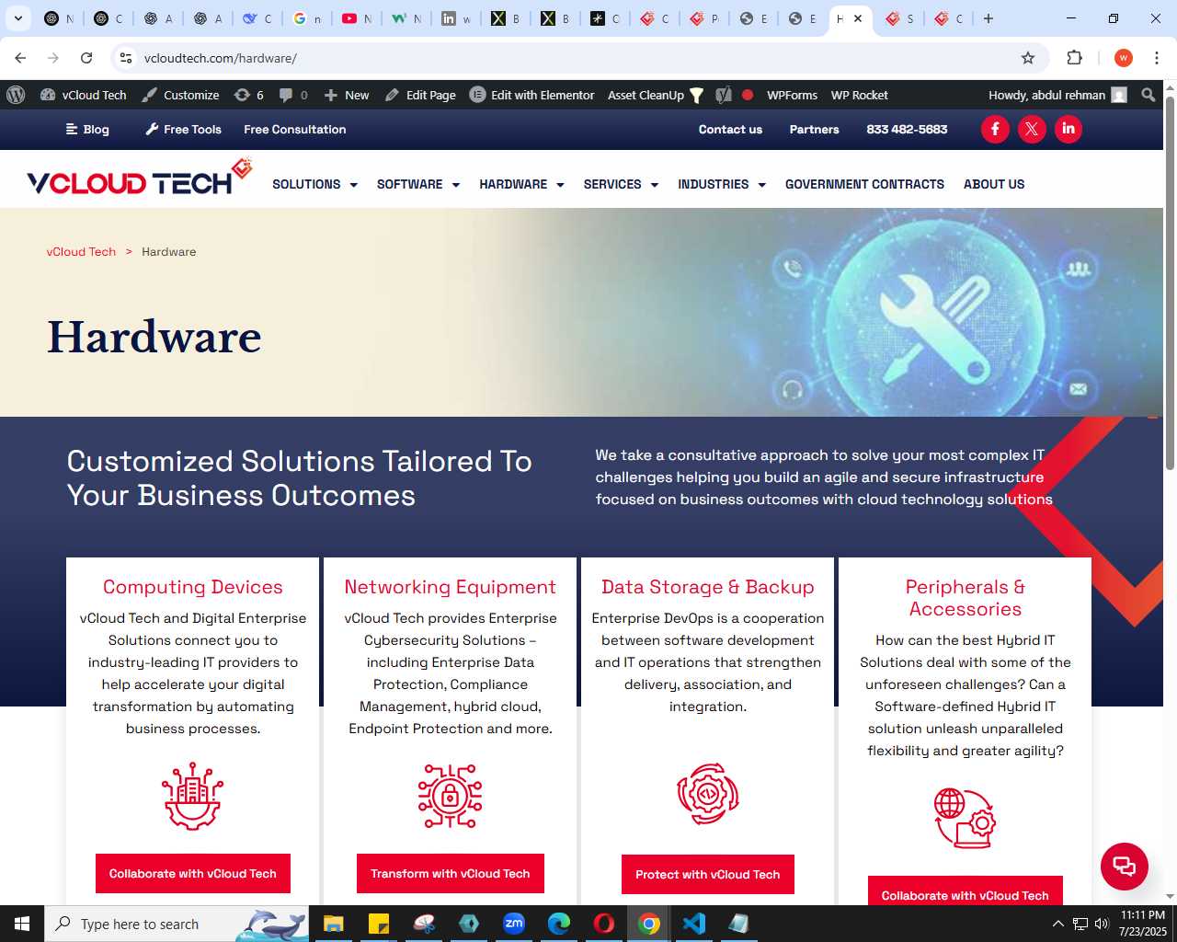The height and width of the screenshot is (942, 1177).
Task: Go back to the previous page
Action: [x=20, y=58]
